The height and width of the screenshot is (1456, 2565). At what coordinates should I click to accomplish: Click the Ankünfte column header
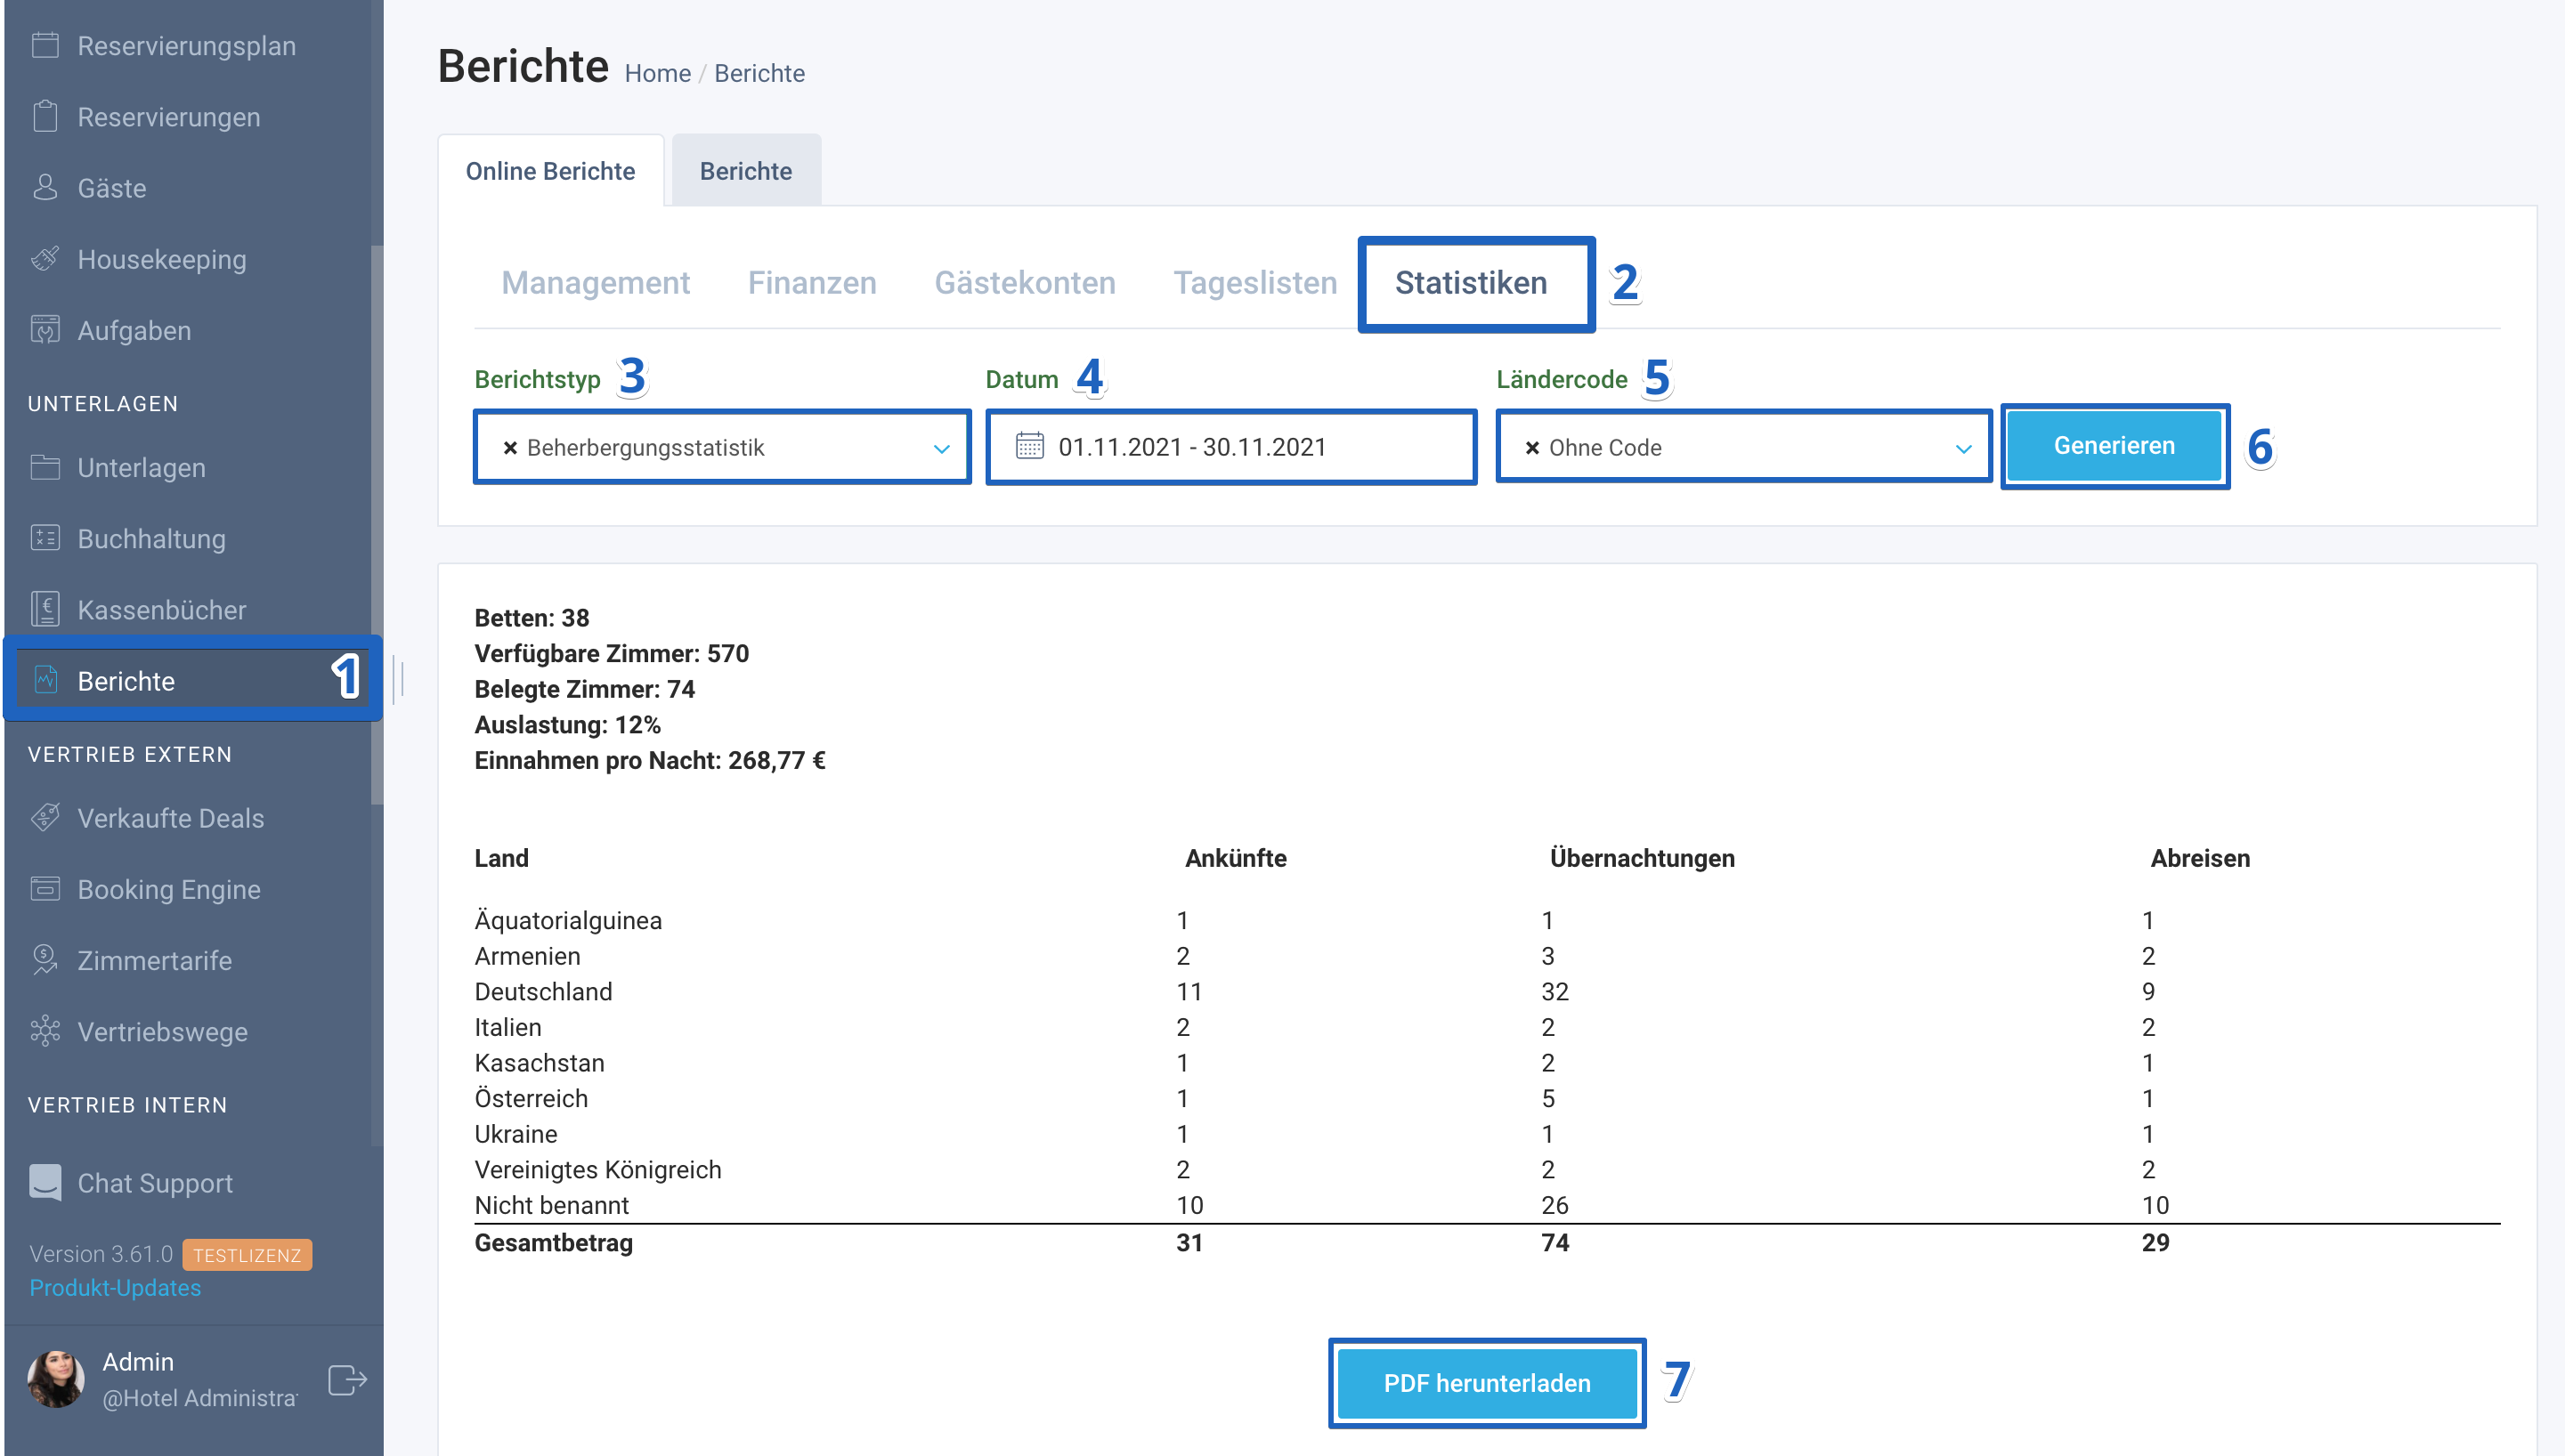coord(1236,858)
